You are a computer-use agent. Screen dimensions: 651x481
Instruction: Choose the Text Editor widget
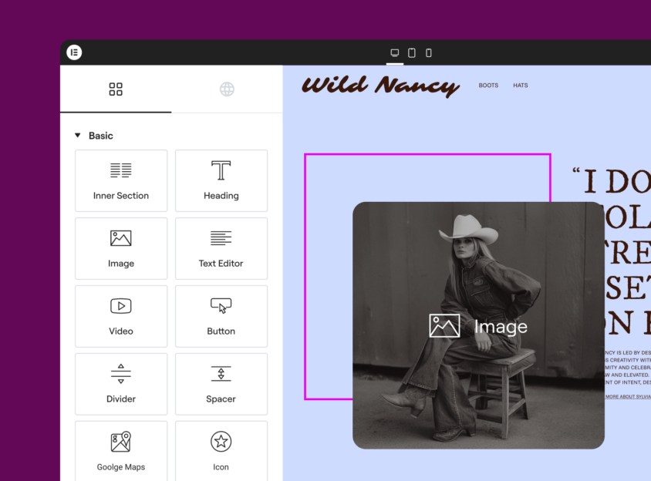coord(221,248)
